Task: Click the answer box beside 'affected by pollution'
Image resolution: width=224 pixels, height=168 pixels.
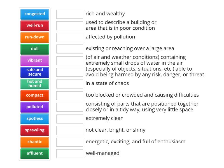Action: (x=69, y=37)
